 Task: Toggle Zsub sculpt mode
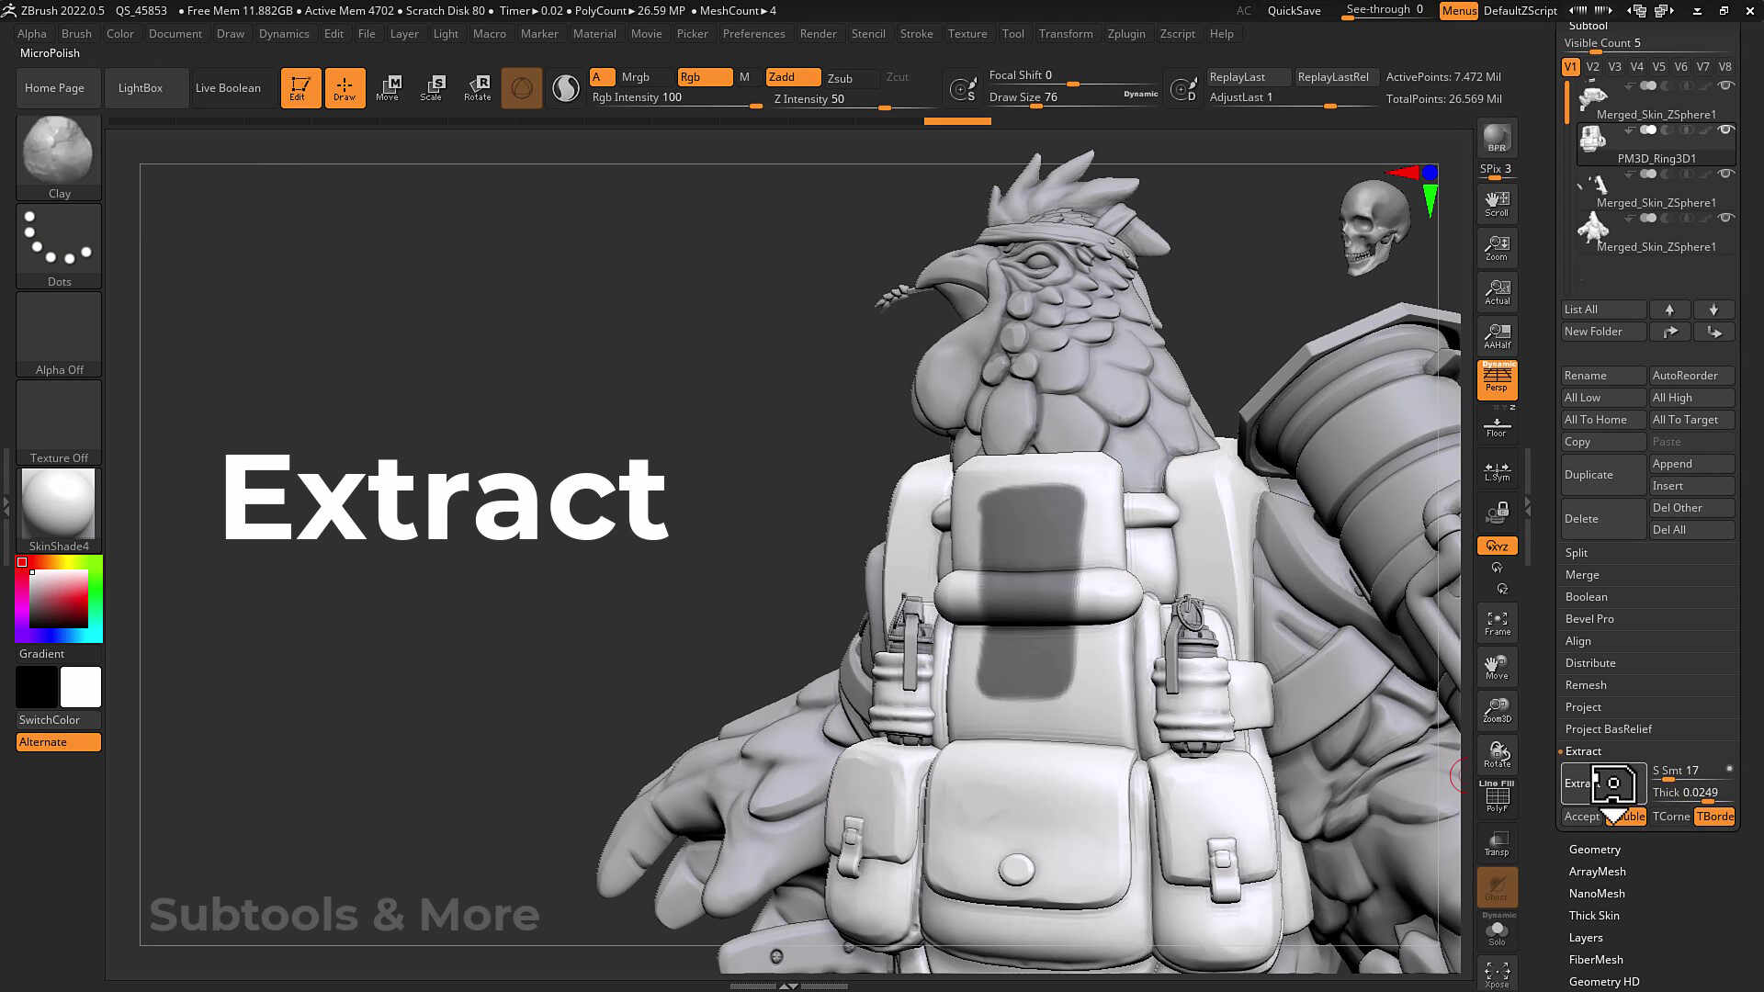[840, 78]
